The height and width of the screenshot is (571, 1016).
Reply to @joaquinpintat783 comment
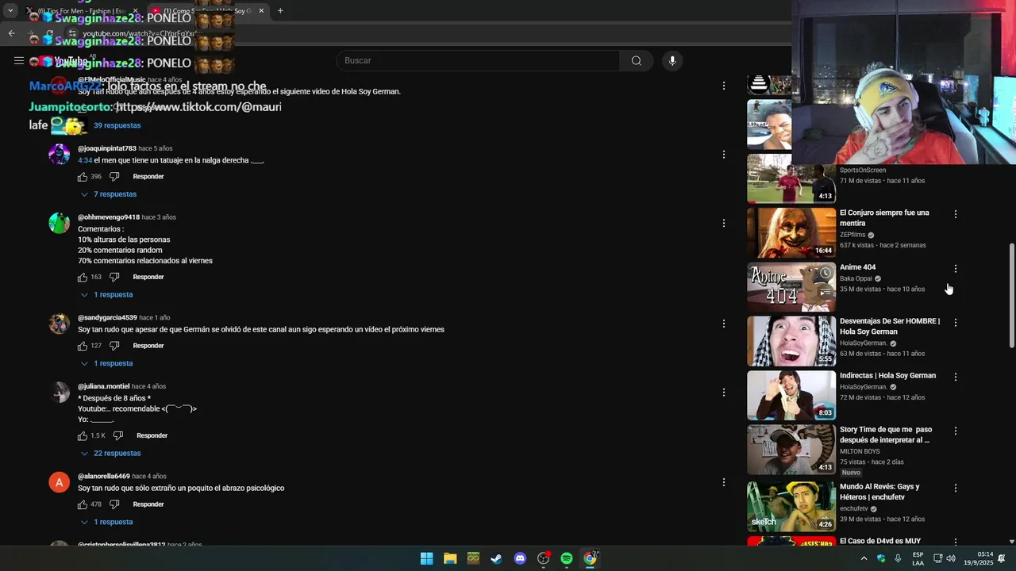coord(148,177)
